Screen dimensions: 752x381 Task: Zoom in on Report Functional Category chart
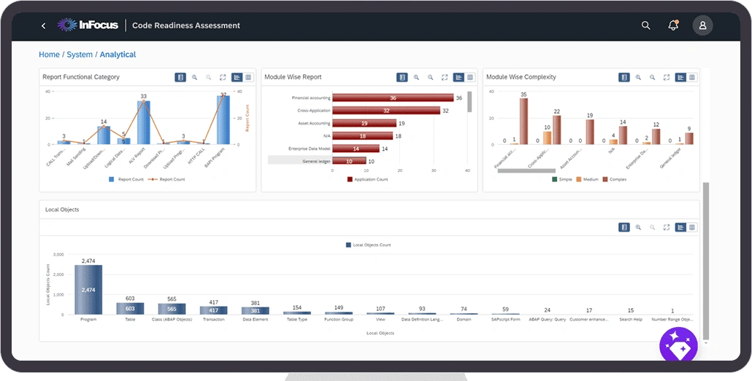coord(195,77)
